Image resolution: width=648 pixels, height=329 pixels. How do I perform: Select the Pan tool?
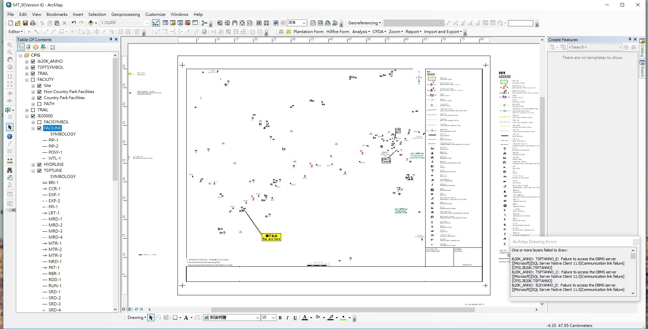click(10, 59)
